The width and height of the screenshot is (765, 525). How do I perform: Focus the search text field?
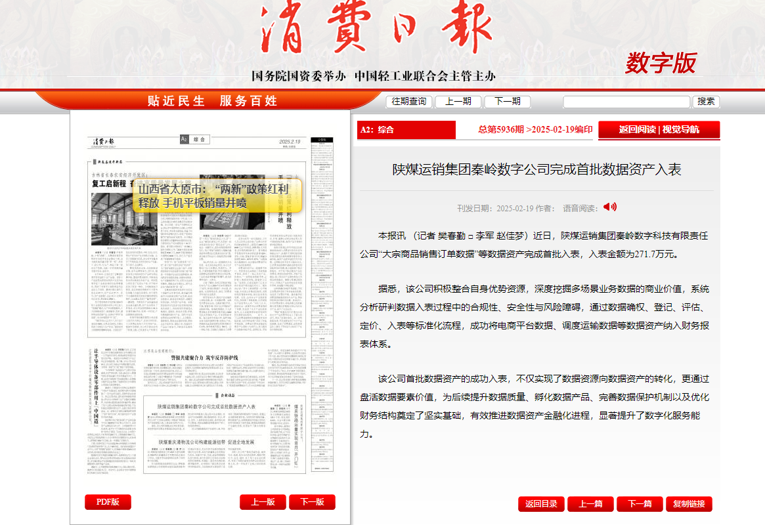click(626, 102)
